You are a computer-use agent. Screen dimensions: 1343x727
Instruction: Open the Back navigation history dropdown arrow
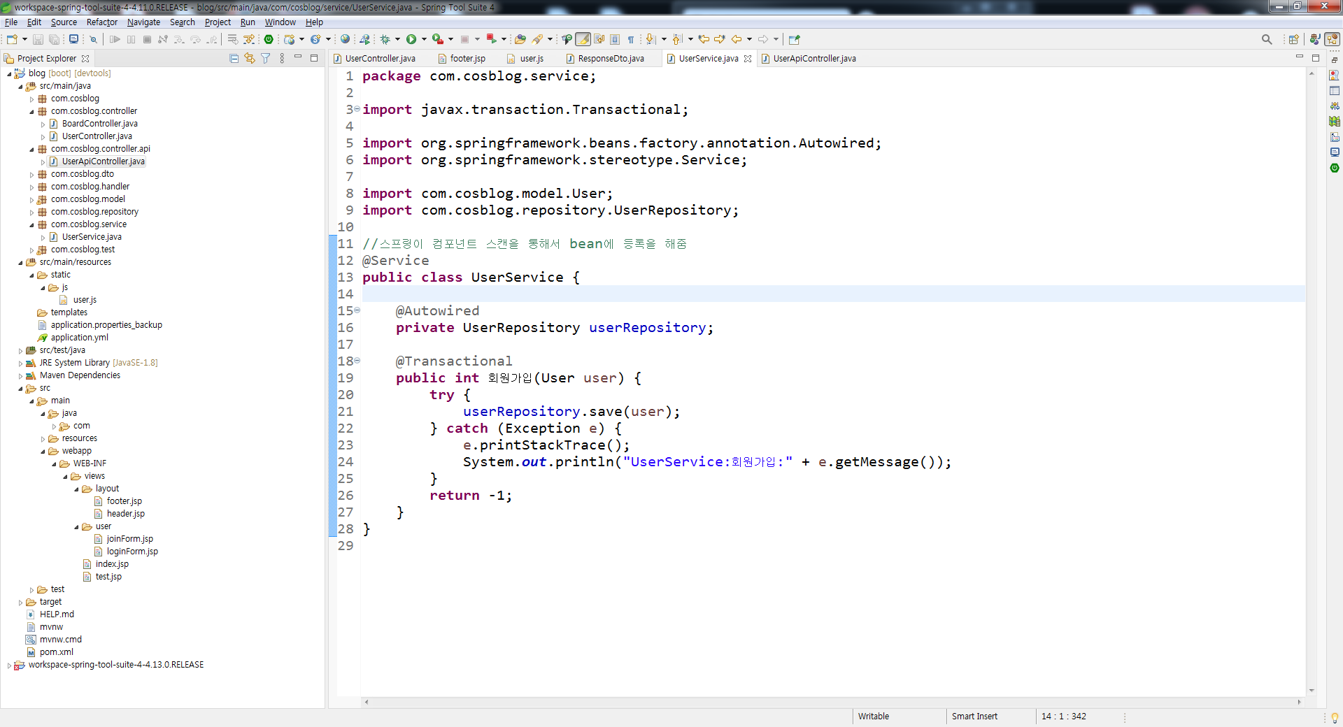coord(749,39)
